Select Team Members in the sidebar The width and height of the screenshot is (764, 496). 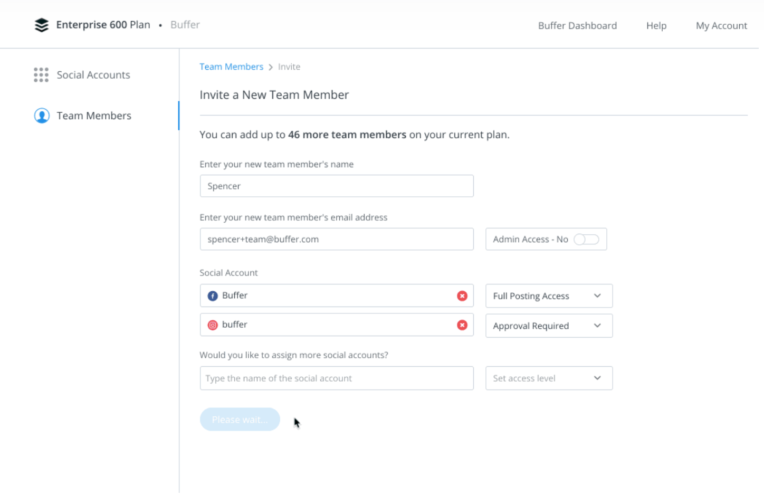point(94,116)
